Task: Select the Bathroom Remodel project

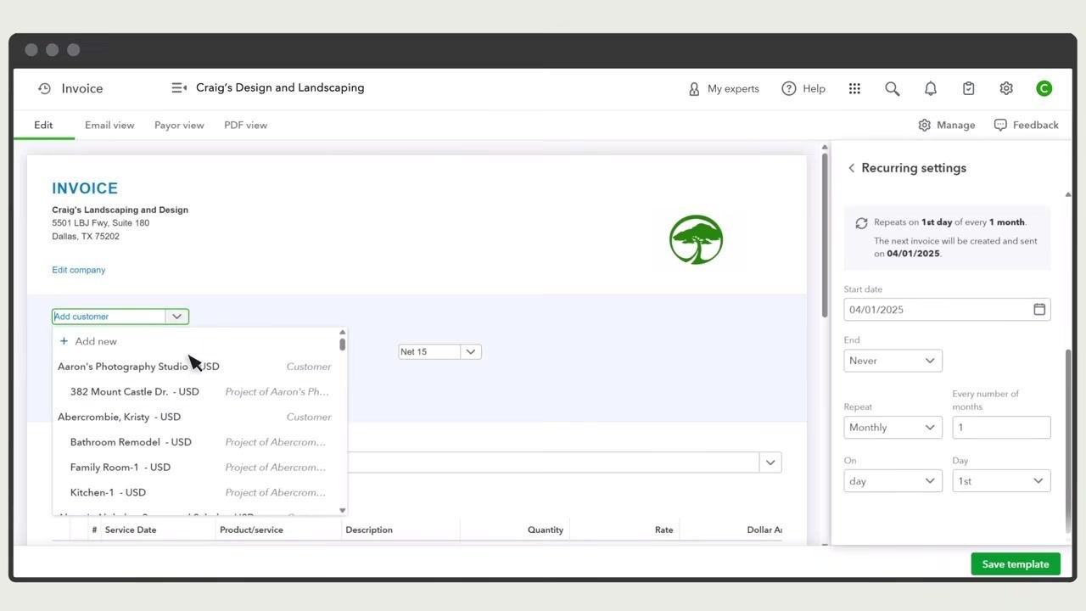Action: 194,442
